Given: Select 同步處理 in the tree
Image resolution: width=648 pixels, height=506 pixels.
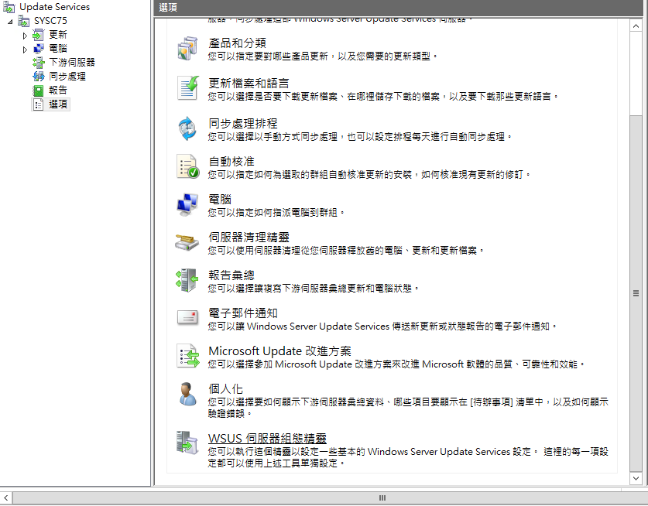Looking at the screenshot, I should click(x=67, y=77).
